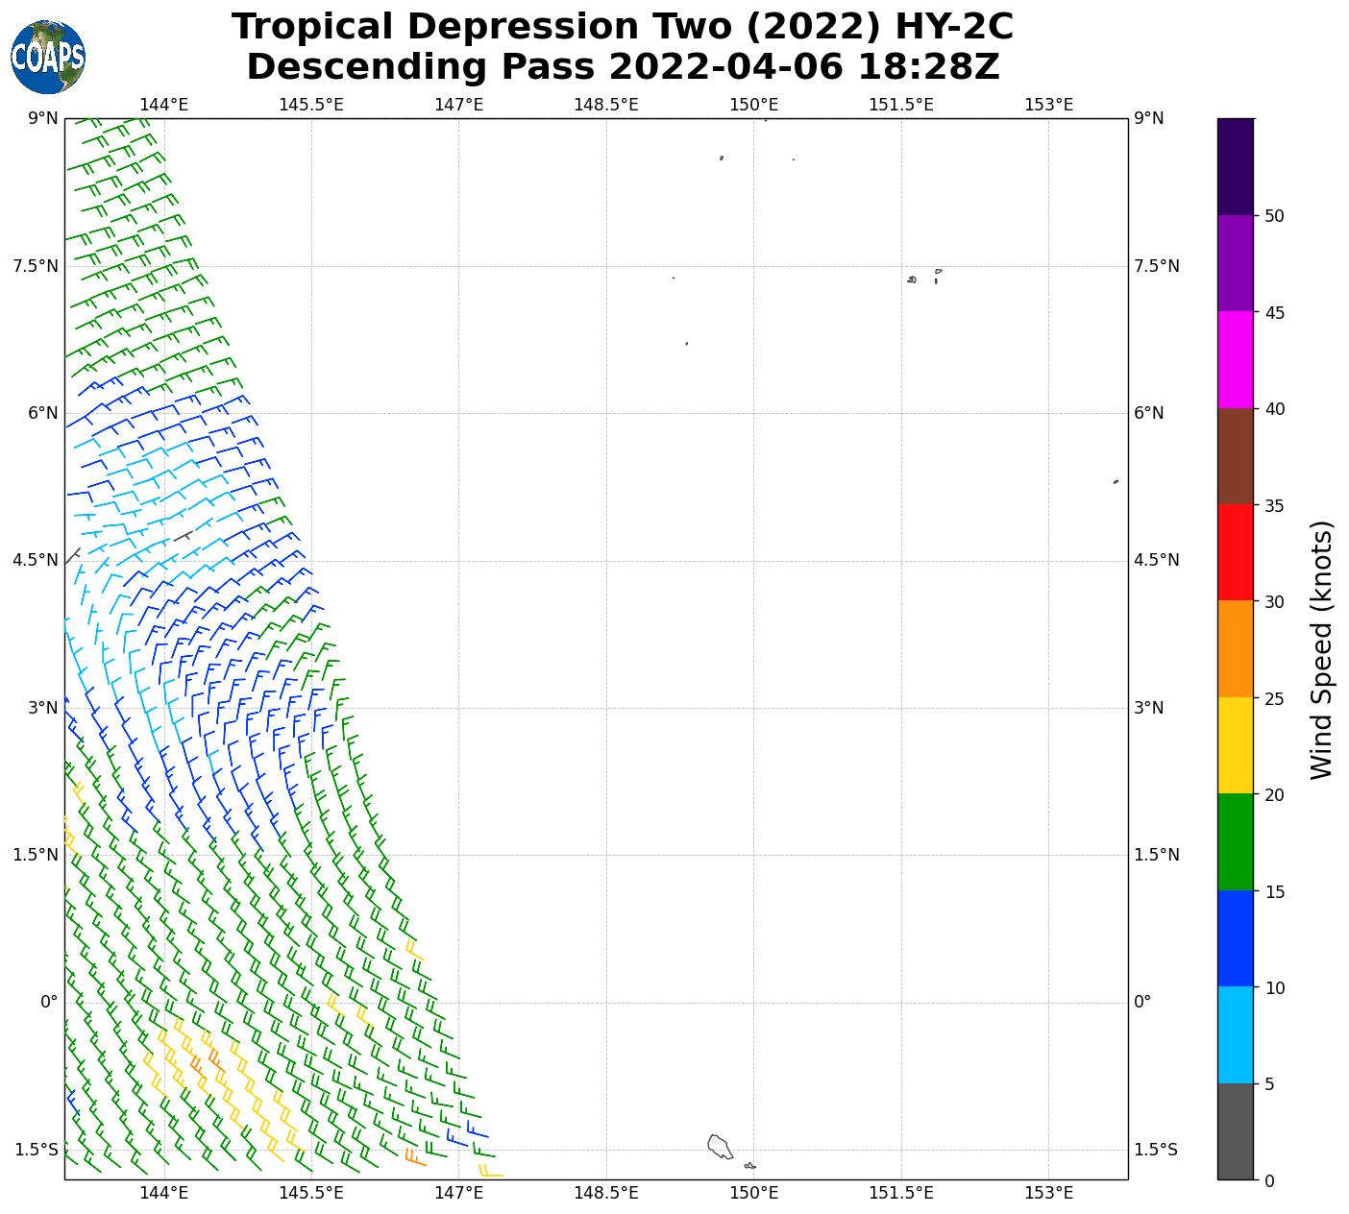Click the large island outline near 1.5°S
Screen dimensions: 1349x1214
(x=719, y=1146)
